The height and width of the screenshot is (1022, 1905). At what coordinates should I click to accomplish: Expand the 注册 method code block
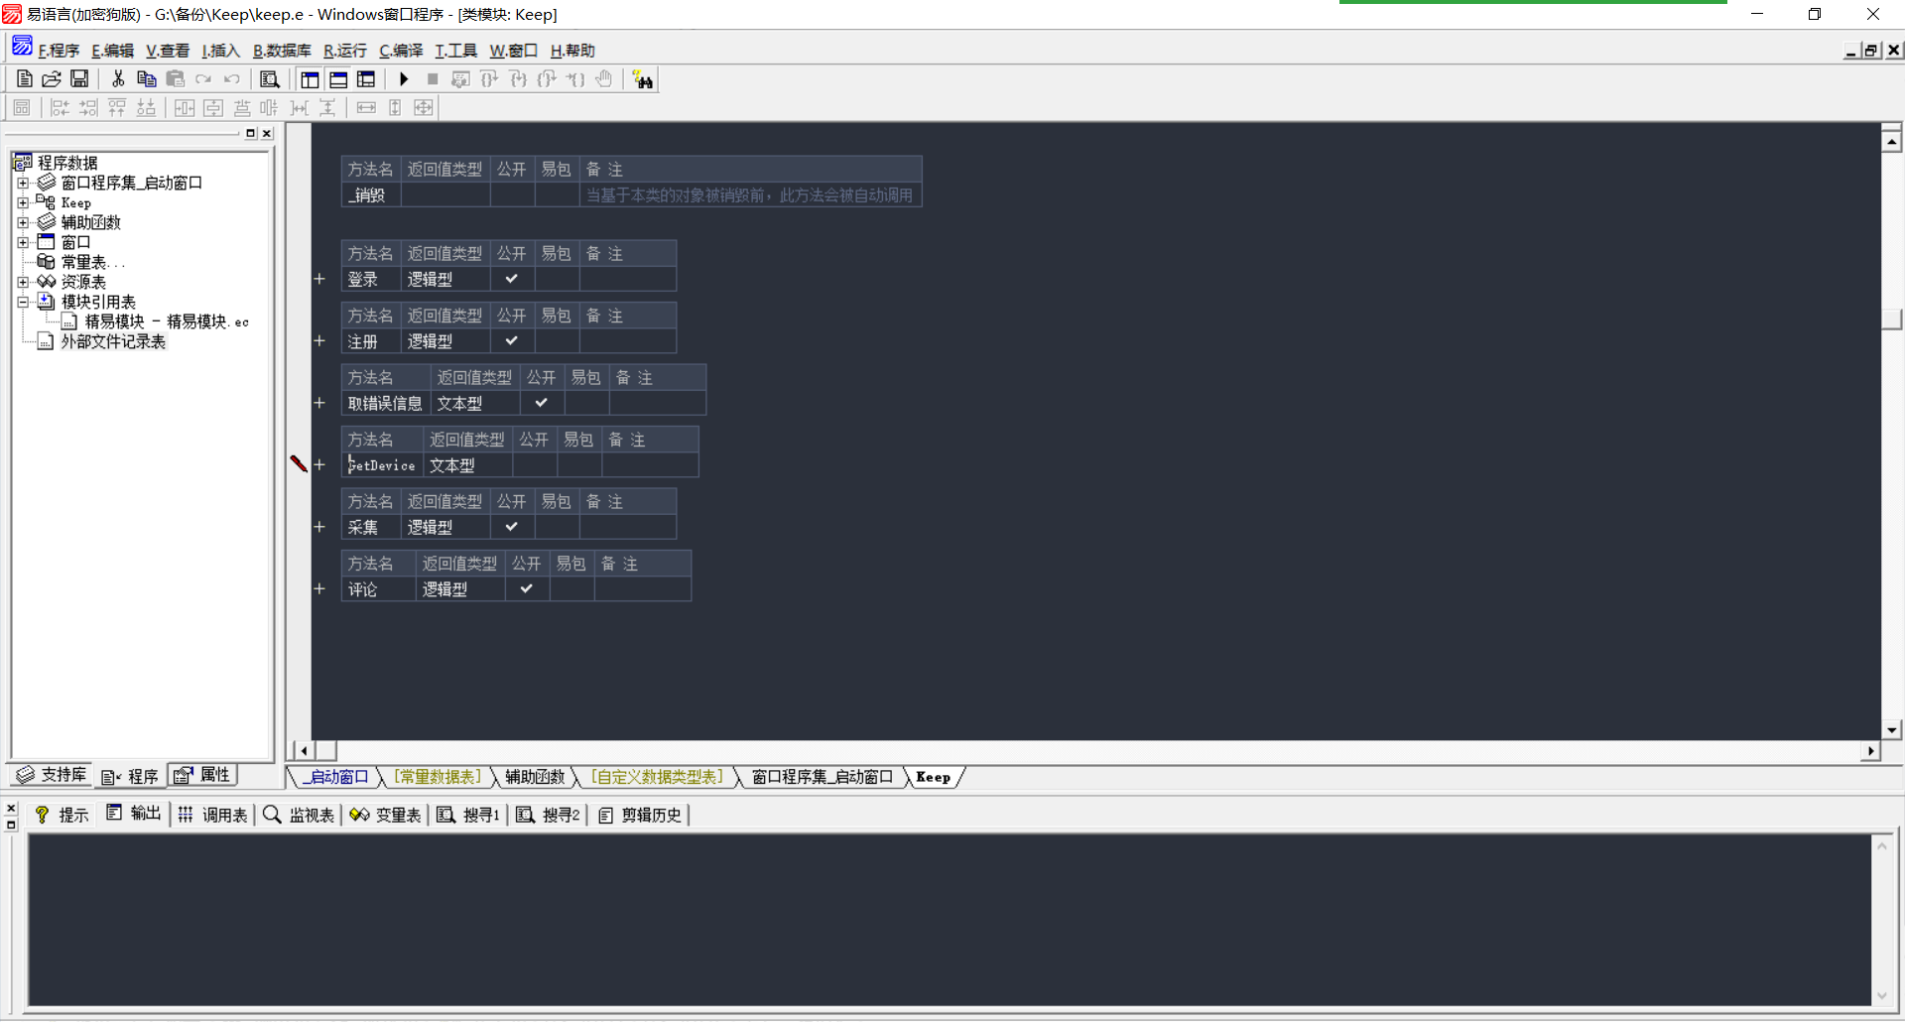tap(319, 340)
